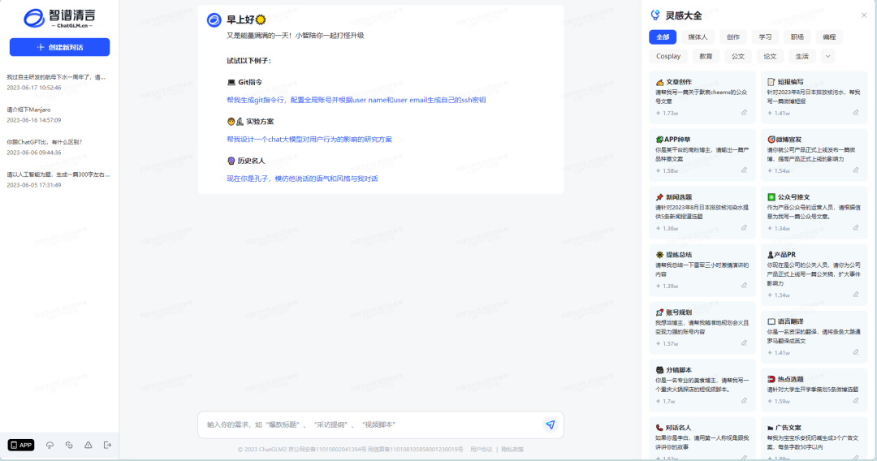Screen dimensions: 877x461
Task: Click edit pencil on 文章创作 card
Action: (744, 113)
